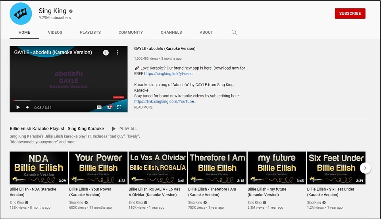The image size is (381, 219).
Task: Open the NDA Billie Eilish thumbnail
Action: [x=39, y=168]
